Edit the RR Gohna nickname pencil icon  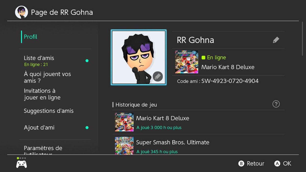coord(276,40)
